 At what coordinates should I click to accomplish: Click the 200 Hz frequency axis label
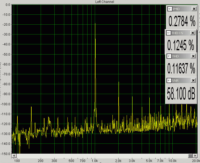[x=40, y=161]
